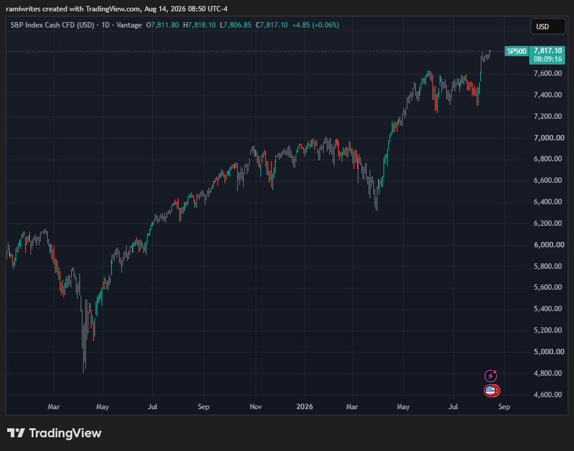This screenshot has width=574, height=451.
Task: Click the 5,400.00 price axis label
Action: pos(548,309)
